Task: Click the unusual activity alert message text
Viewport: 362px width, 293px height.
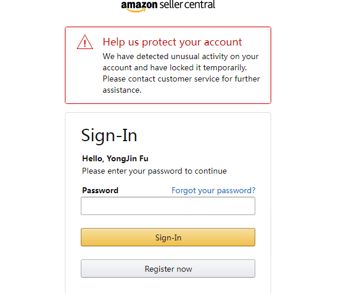Action: click(x=181, y=73)
